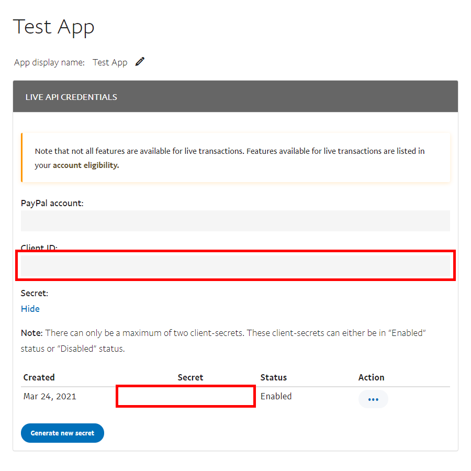Screen dimensions: 471x471
Task: Open the account eligibility link
Action: (x=86, y=165)
